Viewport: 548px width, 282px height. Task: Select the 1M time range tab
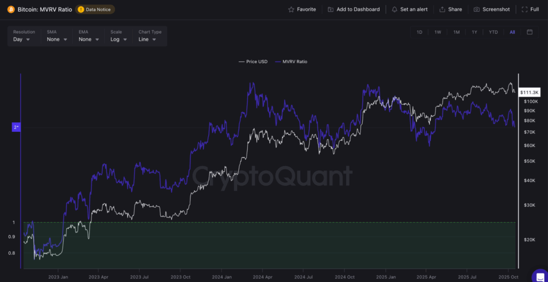[x=456, y=32]
